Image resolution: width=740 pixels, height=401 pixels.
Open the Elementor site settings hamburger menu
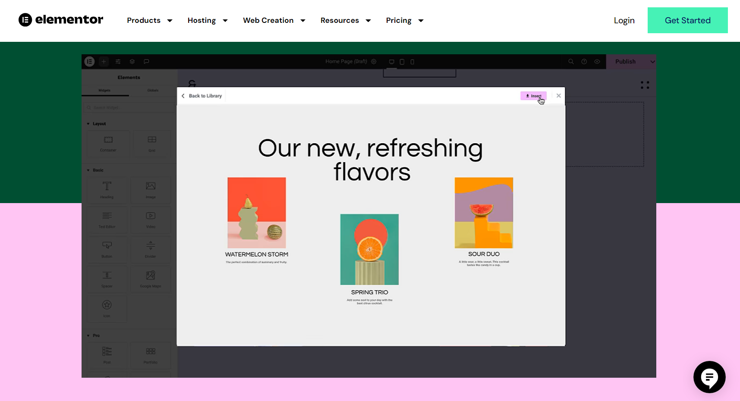89,61
